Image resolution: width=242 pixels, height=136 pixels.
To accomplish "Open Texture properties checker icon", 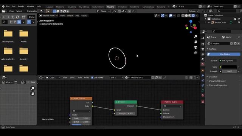I will pos(203,102).
